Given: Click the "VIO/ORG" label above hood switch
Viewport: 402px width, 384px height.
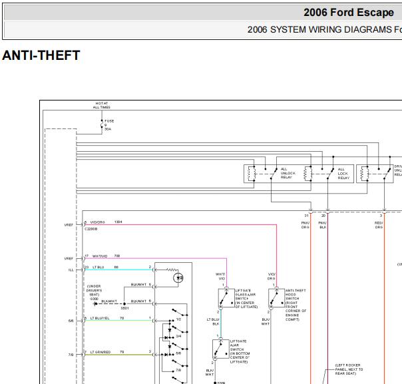Looking at the screenshot, I should 272,276.
